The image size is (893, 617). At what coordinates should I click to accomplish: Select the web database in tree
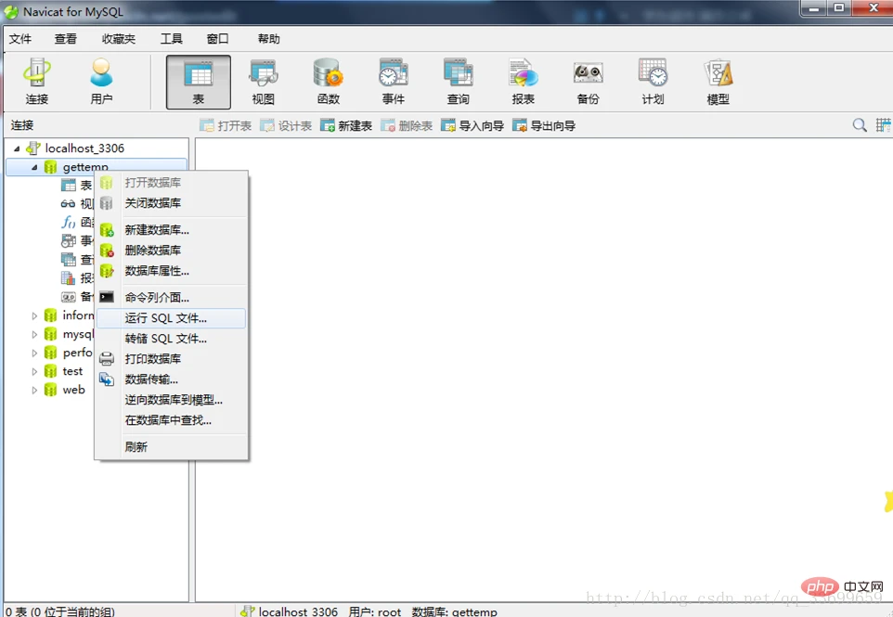point(74,390)
